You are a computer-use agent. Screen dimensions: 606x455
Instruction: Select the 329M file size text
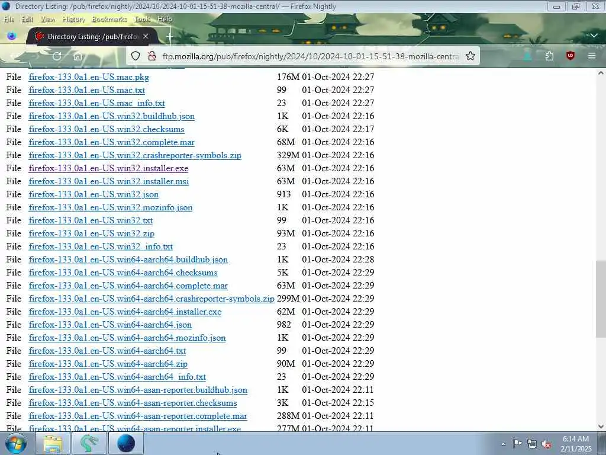288,155
